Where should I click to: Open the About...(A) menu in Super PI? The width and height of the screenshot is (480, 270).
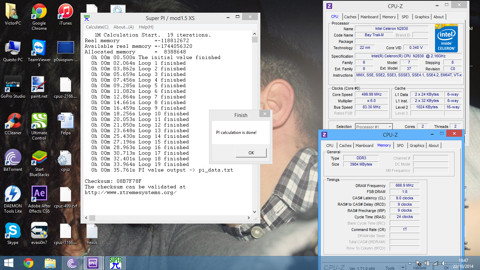[124, 27]
